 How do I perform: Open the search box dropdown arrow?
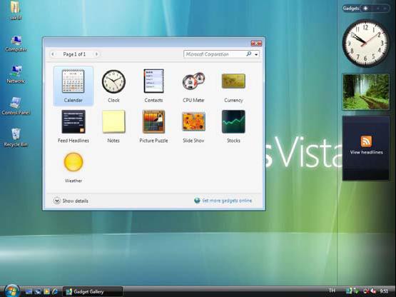256,54
